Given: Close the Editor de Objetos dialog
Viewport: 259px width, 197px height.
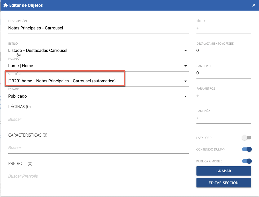Looking at the screenshot, I should (254, 5).
